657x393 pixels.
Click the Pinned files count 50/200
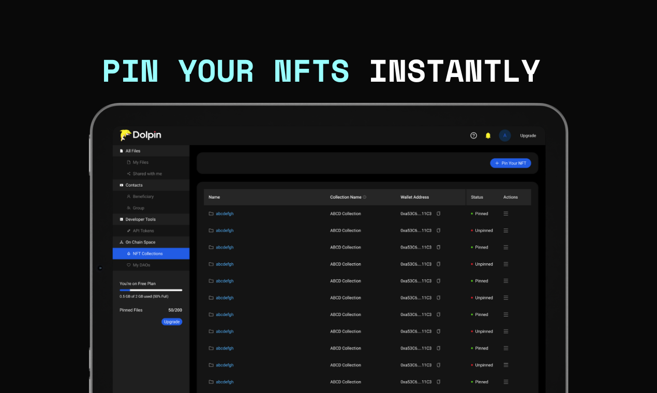pyautogui.click(x=175, y=310)
